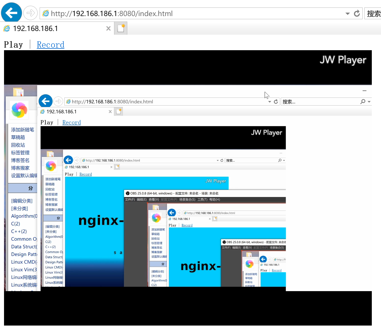Close the 192.168.186.1 tab

108,28
